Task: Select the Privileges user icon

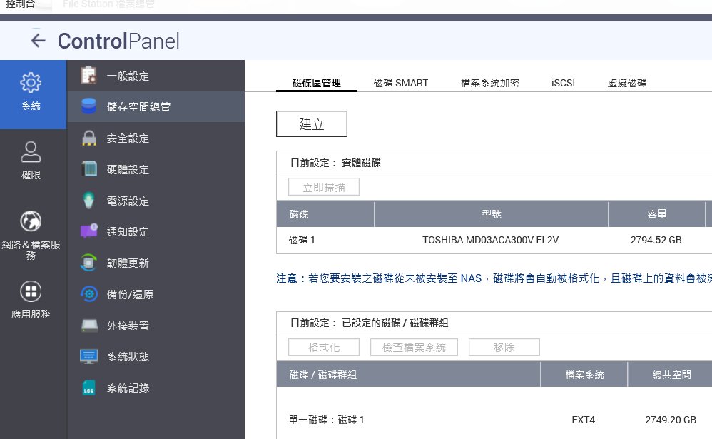Action: coord(31,151)
